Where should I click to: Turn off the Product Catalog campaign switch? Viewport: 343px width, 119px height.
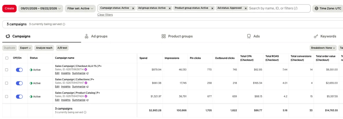point(19,97)
